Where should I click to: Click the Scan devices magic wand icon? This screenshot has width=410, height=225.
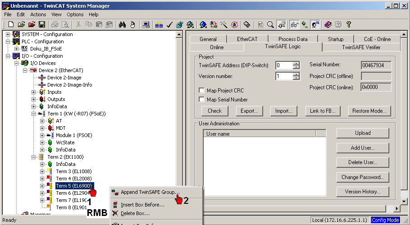pyautogui.click(x=224, y=25)
